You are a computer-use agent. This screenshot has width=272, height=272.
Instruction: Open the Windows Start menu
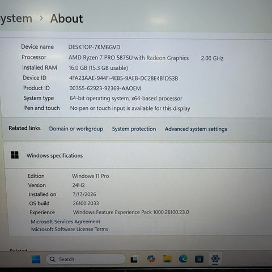tap(36, 259)
